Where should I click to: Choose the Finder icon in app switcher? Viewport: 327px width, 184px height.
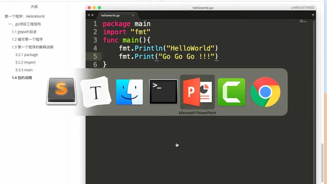(130, 92)
